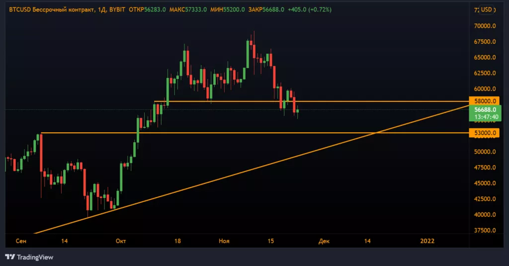Click the 37500.0 price scale label
This screenshot has height=266, width=509.
pos(485,231)
